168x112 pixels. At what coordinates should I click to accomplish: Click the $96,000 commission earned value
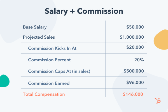point(135,83)
